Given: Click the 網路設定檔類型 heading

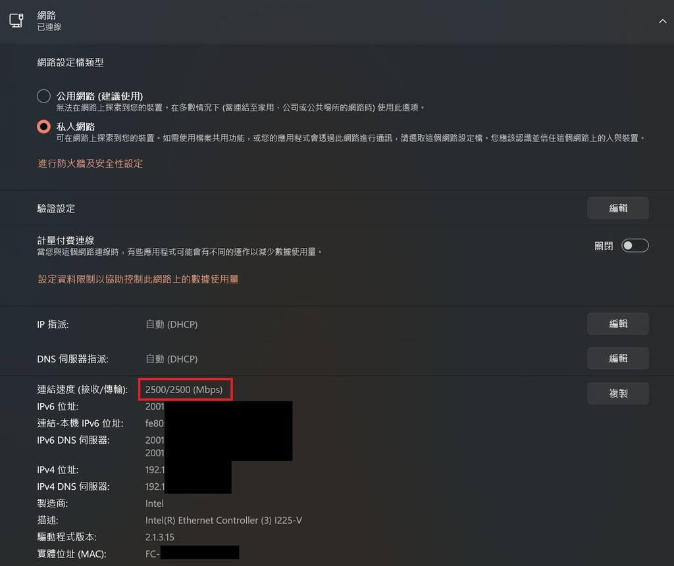Looking at the screenshot, I should click(70, 62).
